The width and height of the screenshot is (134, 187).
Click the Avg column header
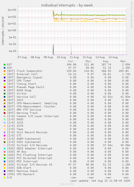coord(106,61)
